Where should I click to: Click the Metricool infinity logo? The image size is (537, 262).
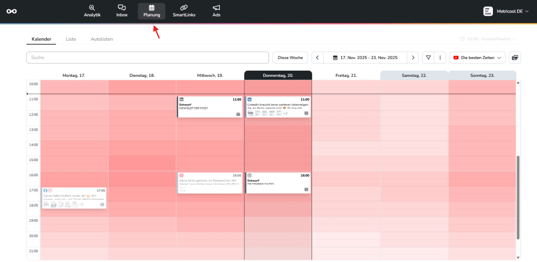[x=12, y=12]
